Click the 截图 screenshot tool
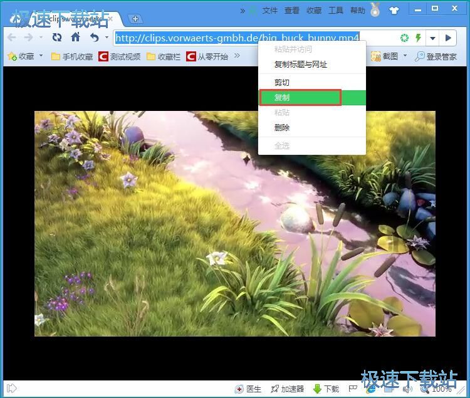The height and width of the screenshot is (398, 470). tap(385, 56)
